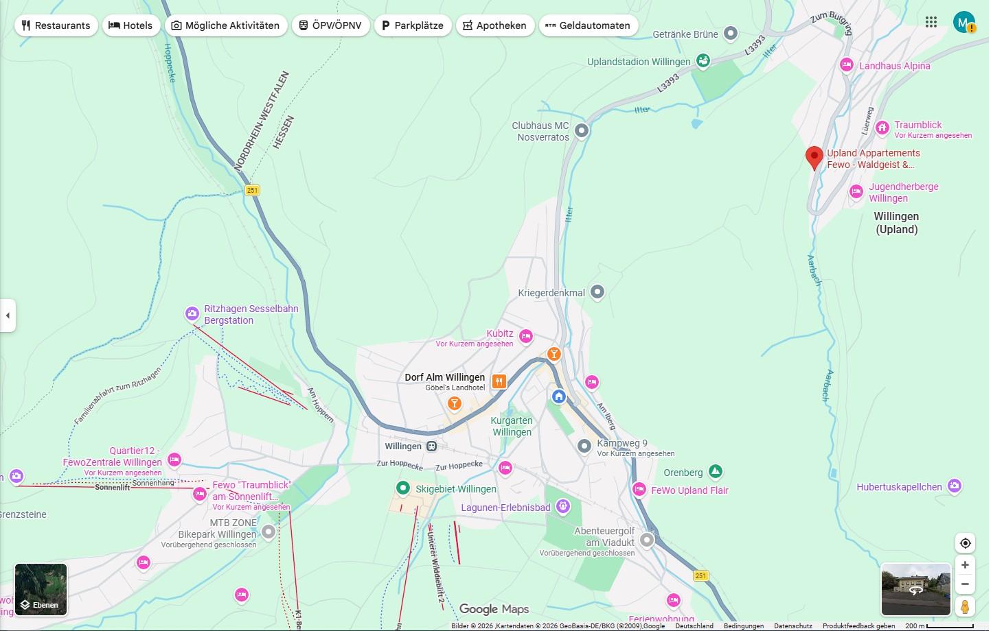Click the red Upland Appartements location pin
993x631 pixels.
coord(814,157)
